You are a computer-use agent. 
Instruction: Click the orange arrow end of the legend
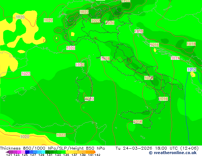95,152
